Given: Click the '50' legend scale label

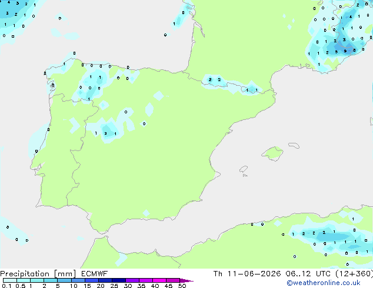Looking at the screenshot, I should coord(182,286).
